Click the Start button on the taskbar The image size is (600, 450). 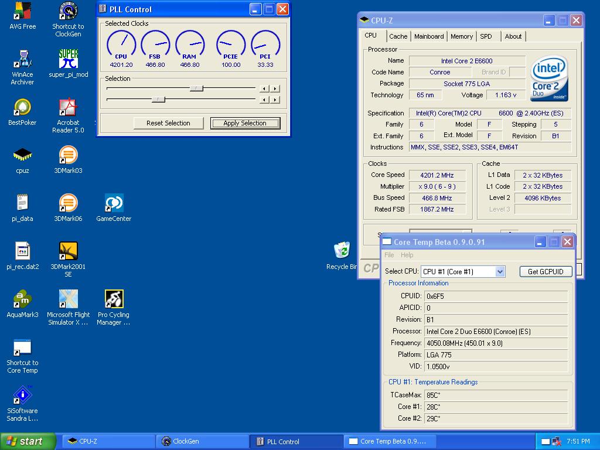(28, 441)
